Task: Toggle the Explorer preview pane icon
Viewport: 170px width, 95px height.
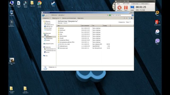Action: [129, 18]
